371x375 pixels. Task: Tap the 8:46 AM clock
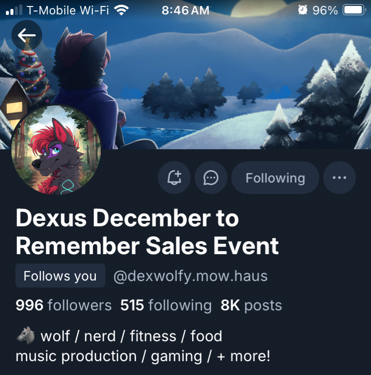coord(185,10)
